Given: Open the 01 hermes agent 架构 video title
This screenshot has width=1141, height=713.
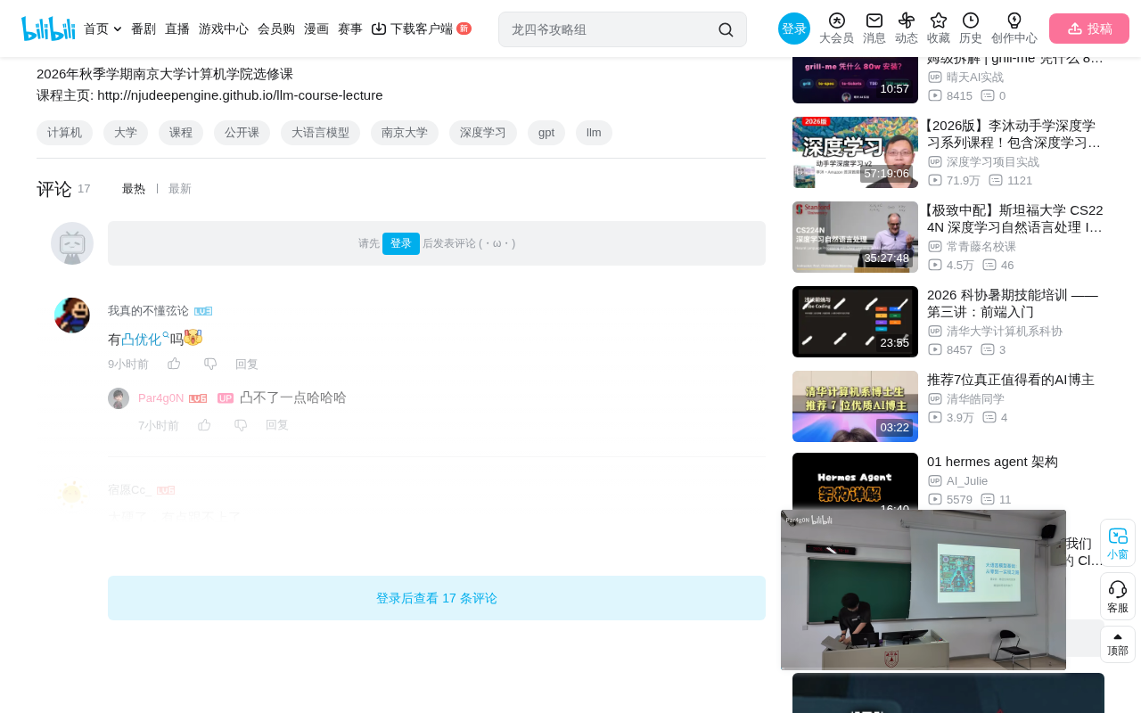Looking at the screenshot, I should [992, 462].
